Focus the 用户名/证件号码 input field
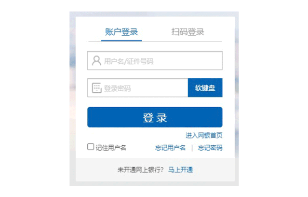Image resolution: width=308 pixels, height=197 pixels. click(155, 61)
